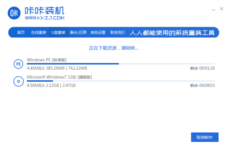
Task: Click the Windows7 32位 download progress bar
Action: click(121, 81)
